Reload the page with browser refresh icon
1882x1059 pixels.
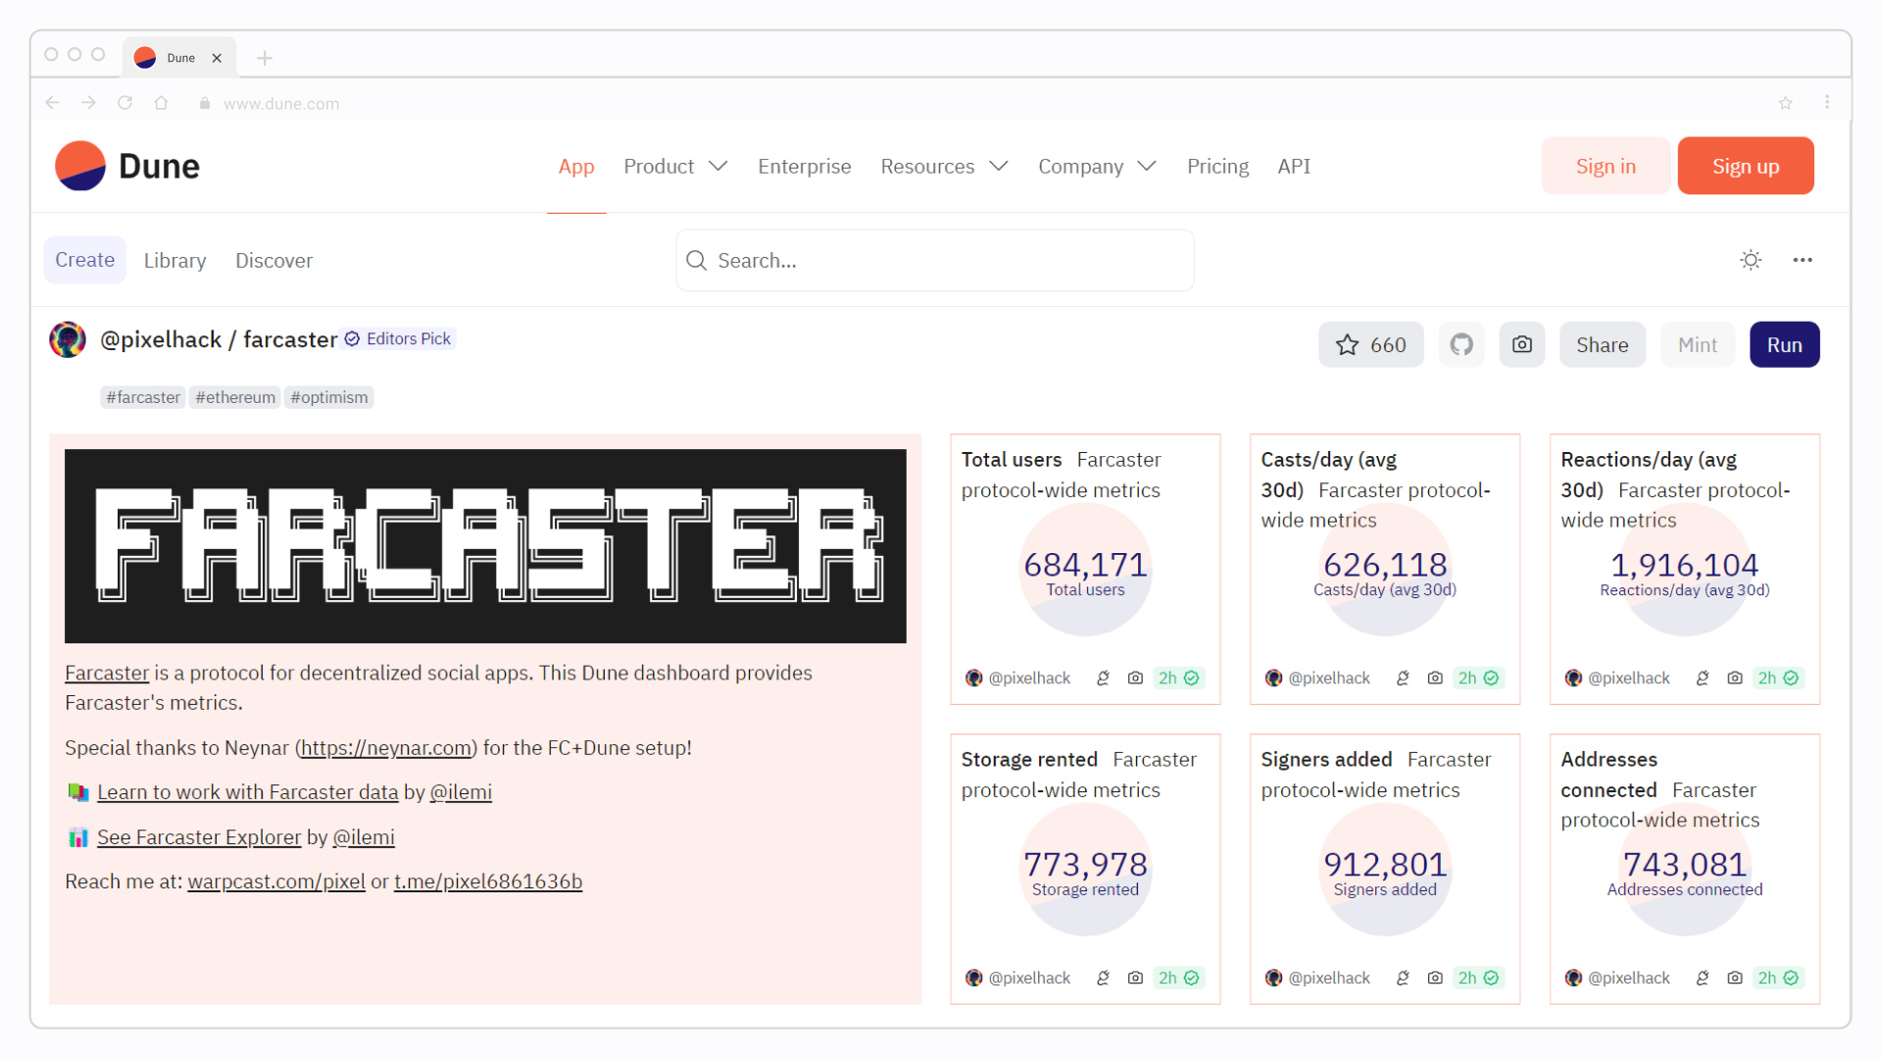pyautogui.click(x=124, y=103)
